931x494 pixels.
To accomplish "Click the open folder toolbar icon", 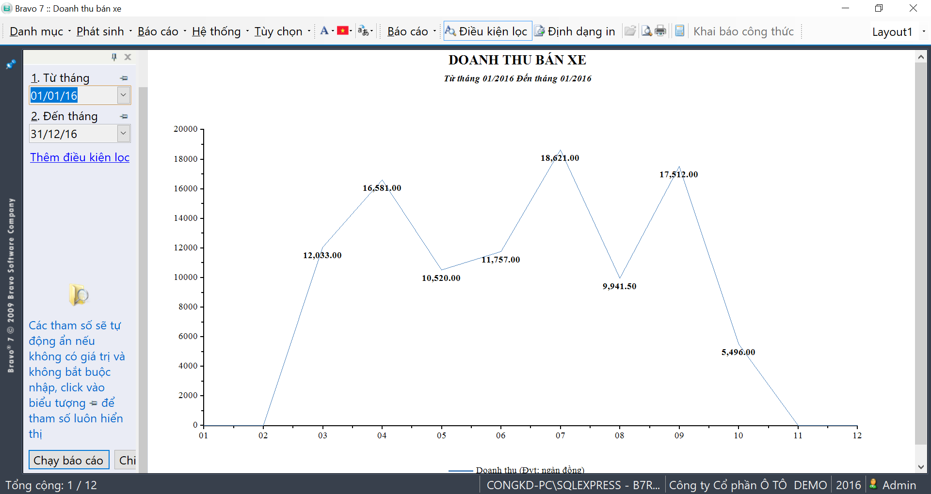I will pos(630,31).
